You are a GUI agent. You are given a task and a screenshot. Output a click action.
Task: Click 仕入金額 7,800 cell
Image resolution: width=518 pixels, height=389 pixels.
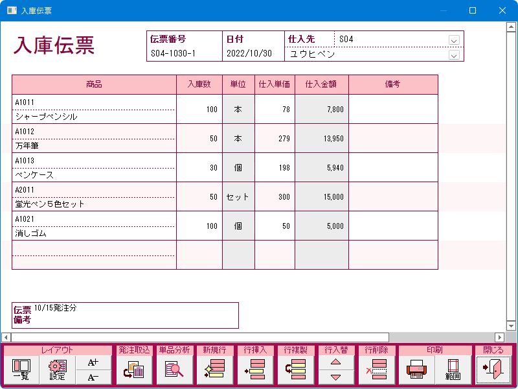point(321,109)
